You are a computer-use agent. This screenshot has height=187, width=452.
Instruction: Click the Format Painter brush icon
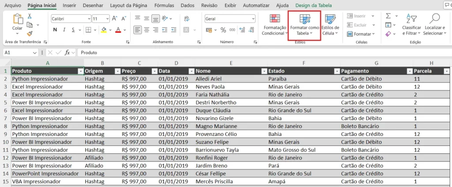click(x=30, y=34)
